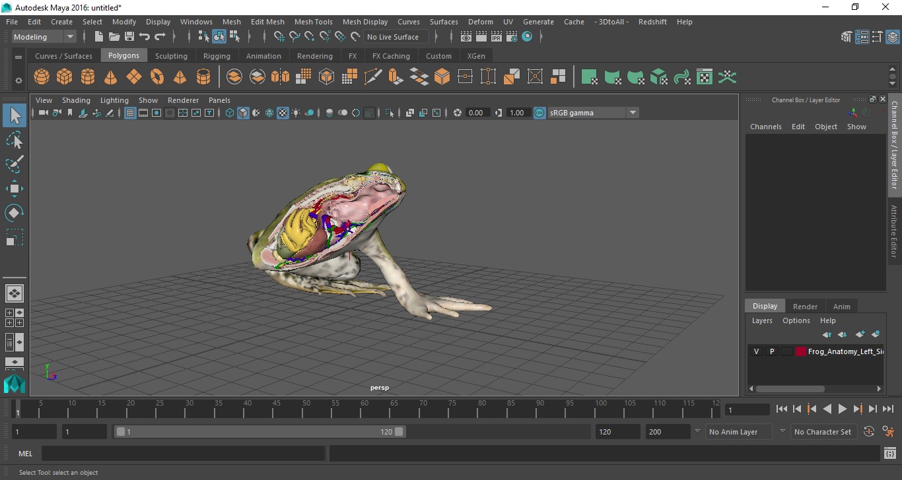Open the Lighting panel menu

tap(114, 100)
